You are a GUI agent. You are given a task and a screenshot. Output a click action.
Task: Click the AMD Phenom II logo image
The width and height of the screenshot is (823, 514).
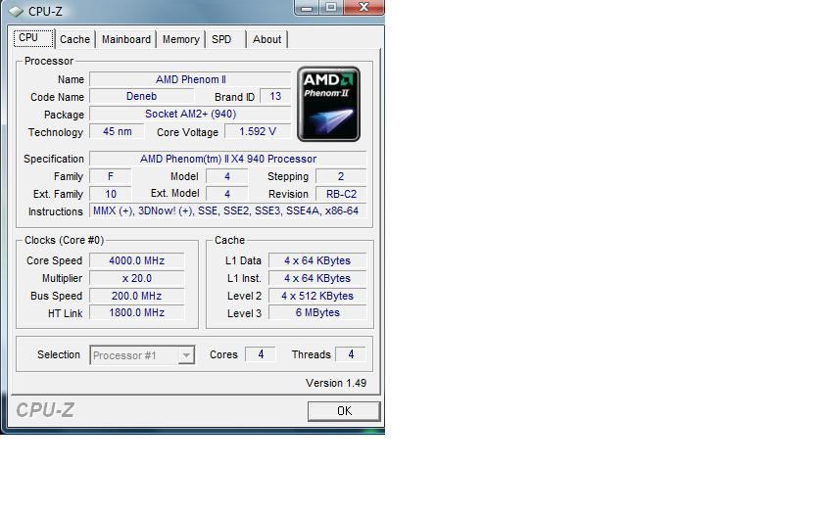click(328, 104)
